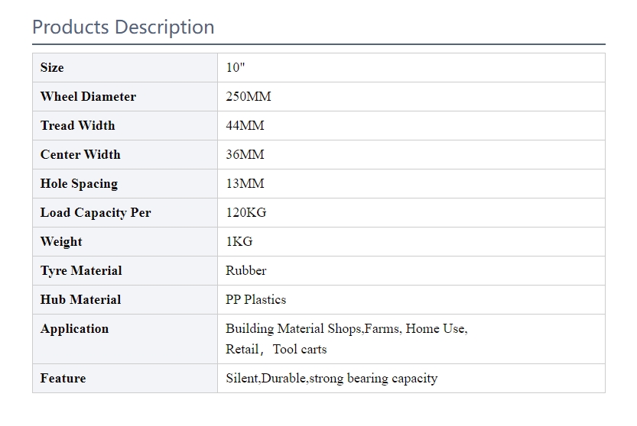The height and width of the screenshot is (426, 637).
Task: Select the Size label cell
Action: coord(125,68)
